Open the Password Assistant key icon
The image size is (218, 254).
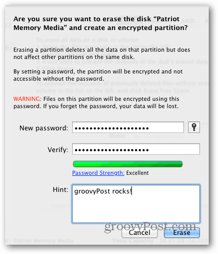coord(194,127)
